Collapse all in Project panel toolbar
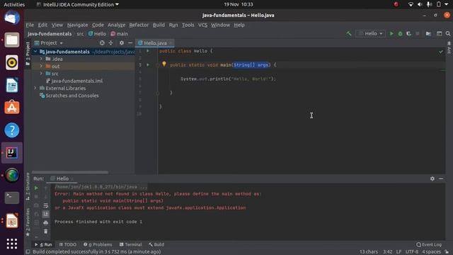The width and height of the screenshot is (453, 255). coord(110,42)
